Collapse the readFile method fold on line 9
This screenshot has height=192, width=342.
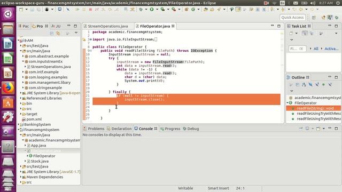(91, 51)
